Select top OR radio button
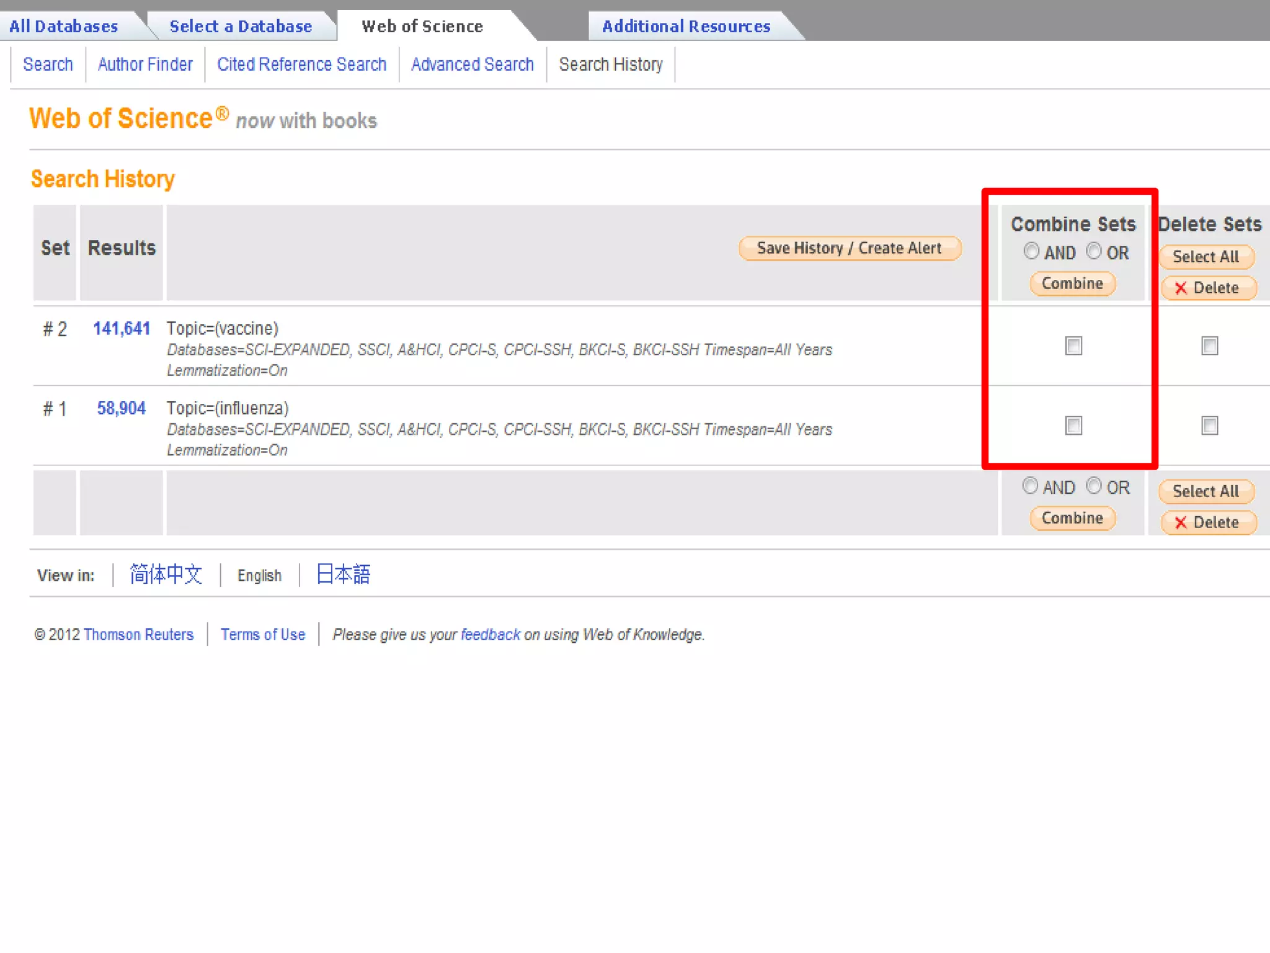The width and height of the screenshot is (1270, 953). [x=1094, y=251]
